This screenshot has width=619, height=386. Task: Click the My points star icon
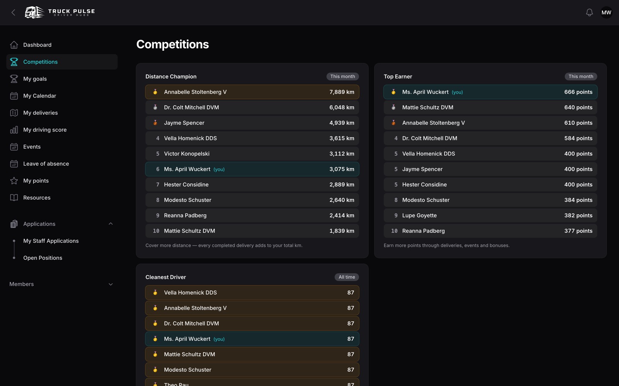coord(14,181)
